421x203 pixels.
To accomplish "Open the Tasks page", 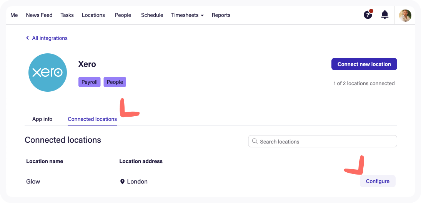I will point(67,15).
